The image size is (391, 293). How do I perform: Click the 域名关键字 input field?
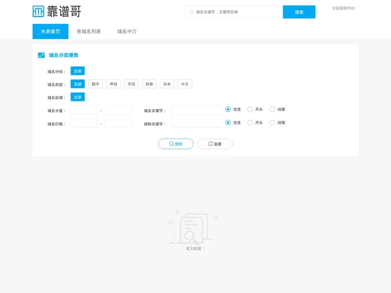[x=197, y=110]
